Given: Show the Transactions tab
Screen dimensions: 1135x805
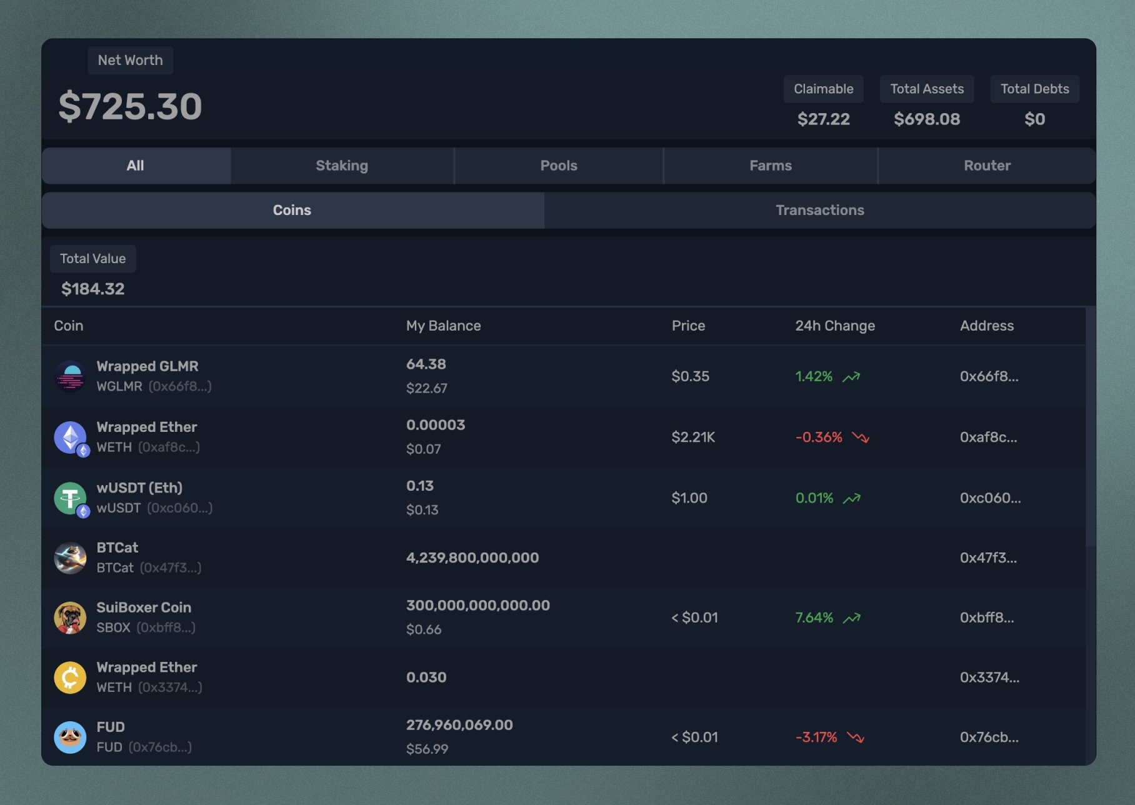Looking at the screenshot, I should click(x=819, y=210).
